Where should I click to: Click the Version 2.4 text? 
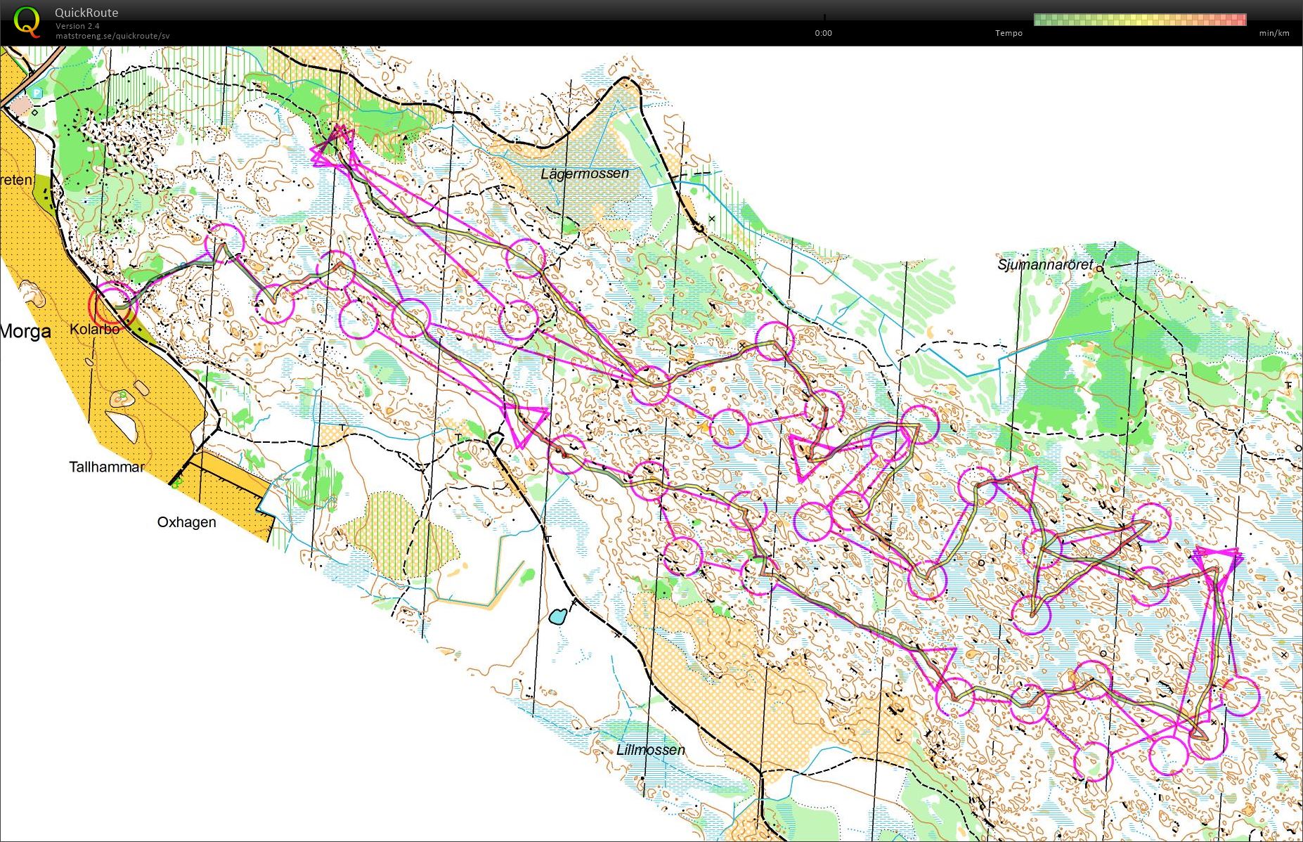[x=77, y=26]
